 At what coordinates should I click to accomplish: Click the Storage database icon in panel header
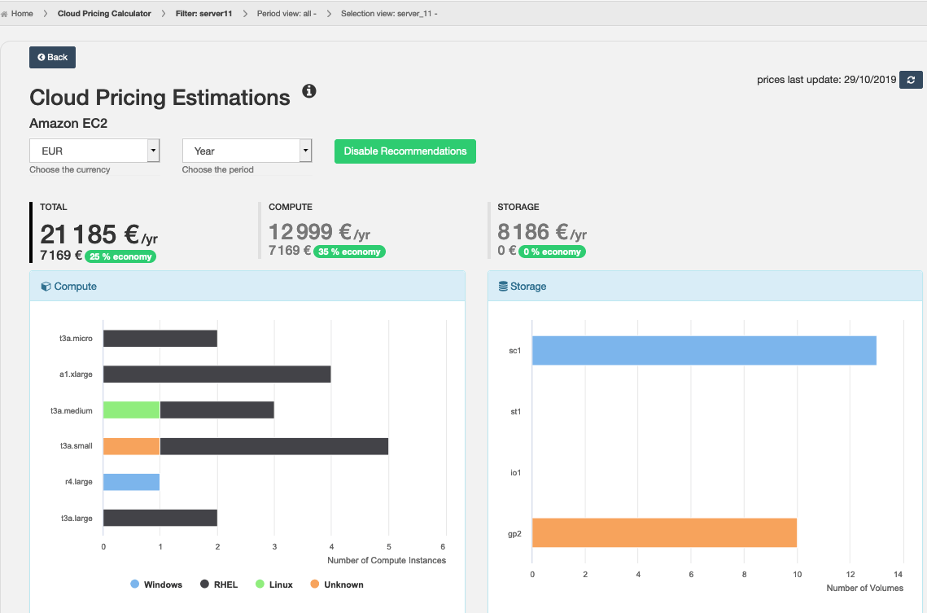[x=503, y=287]
